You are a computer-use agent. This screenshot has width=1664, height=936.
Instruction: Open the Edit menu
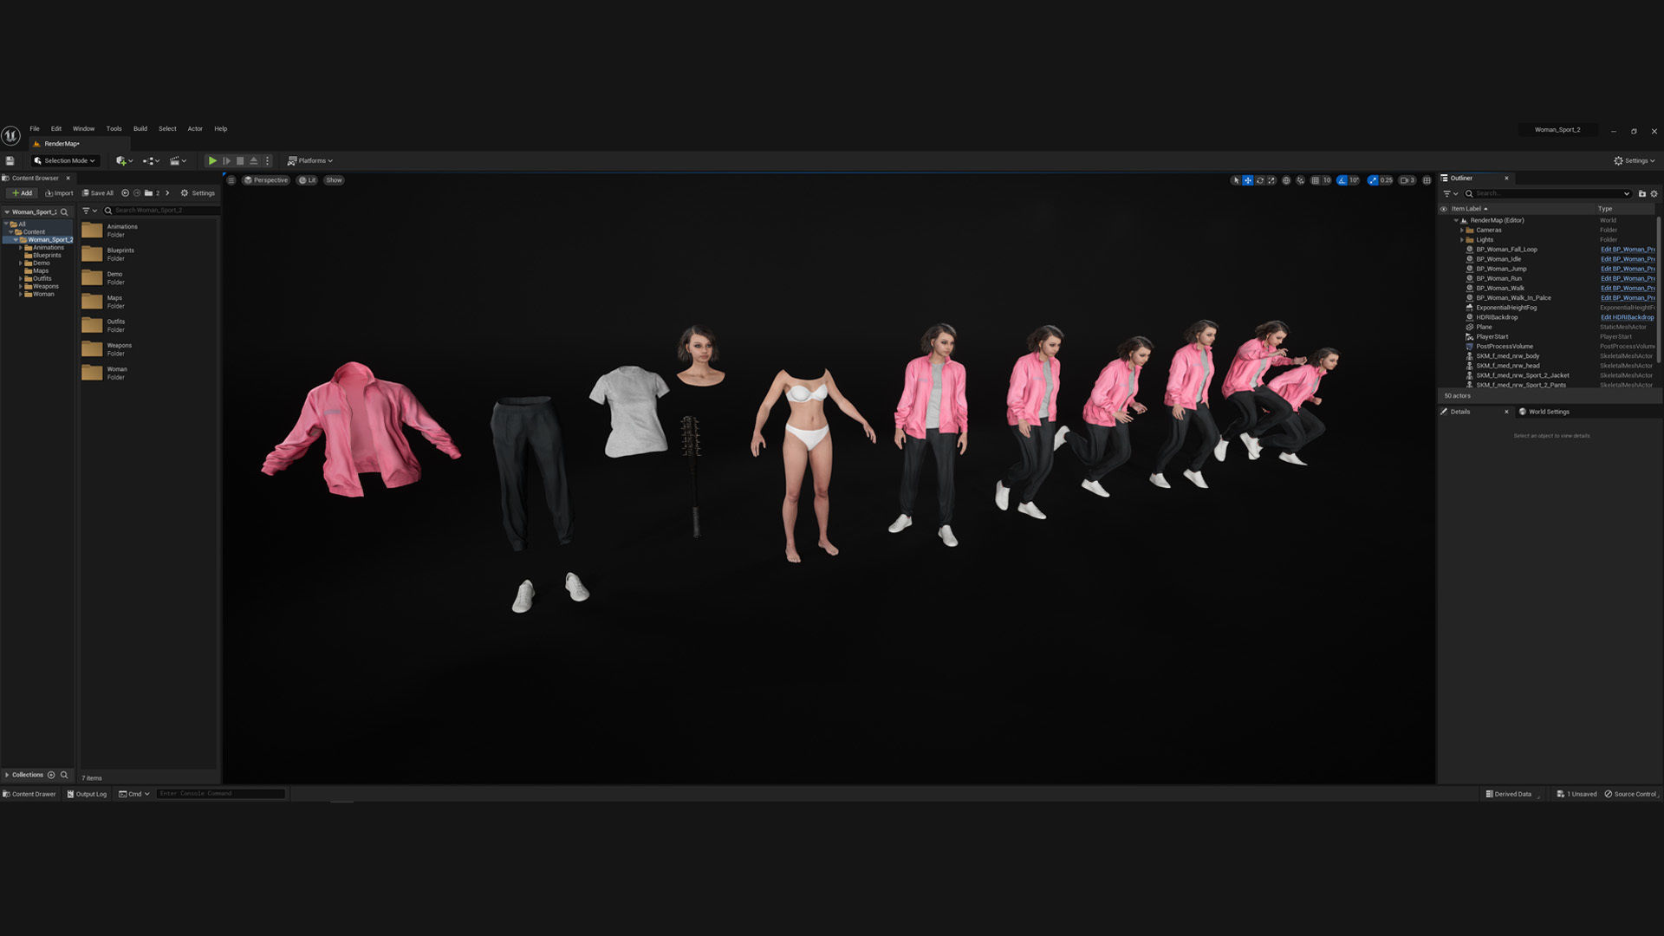click(56, 128)
